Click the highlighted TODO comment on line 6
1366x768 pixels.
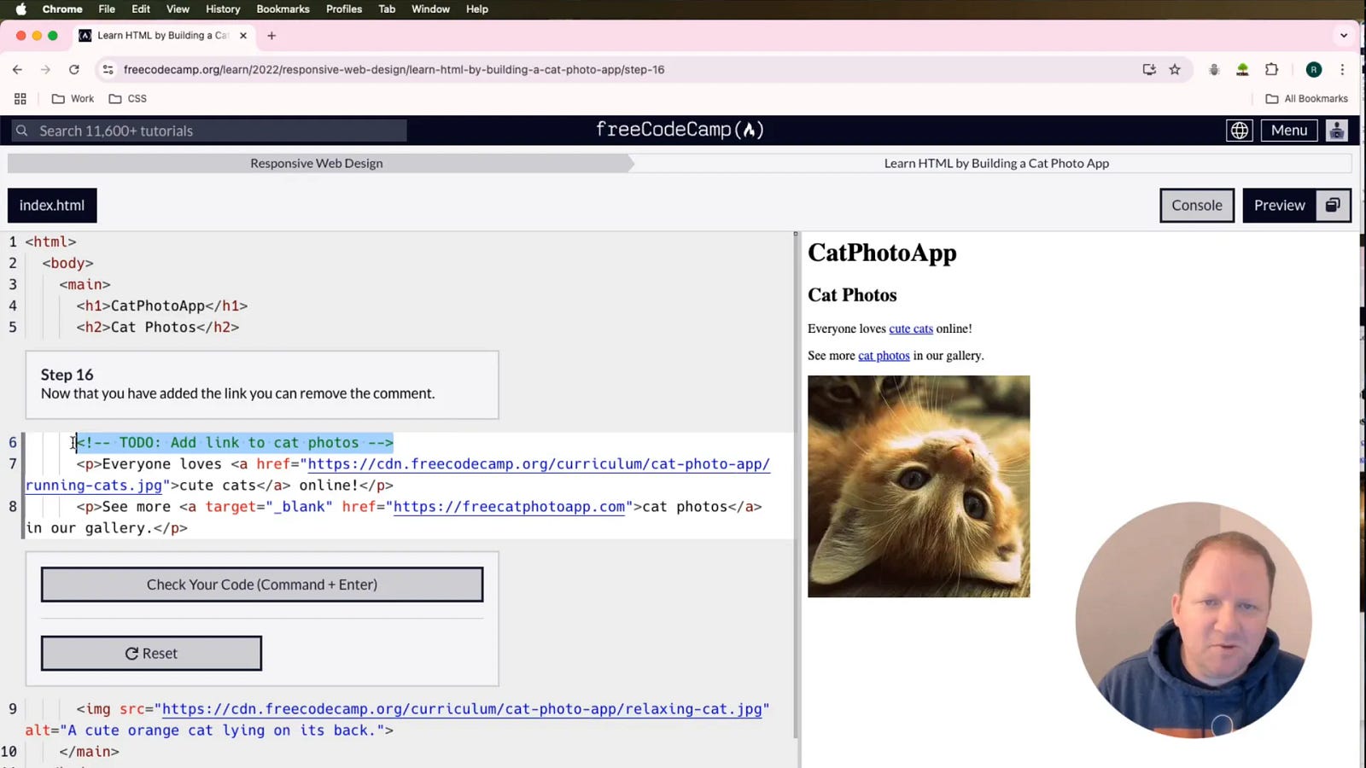pyautogui.click(x=235, y=443)
